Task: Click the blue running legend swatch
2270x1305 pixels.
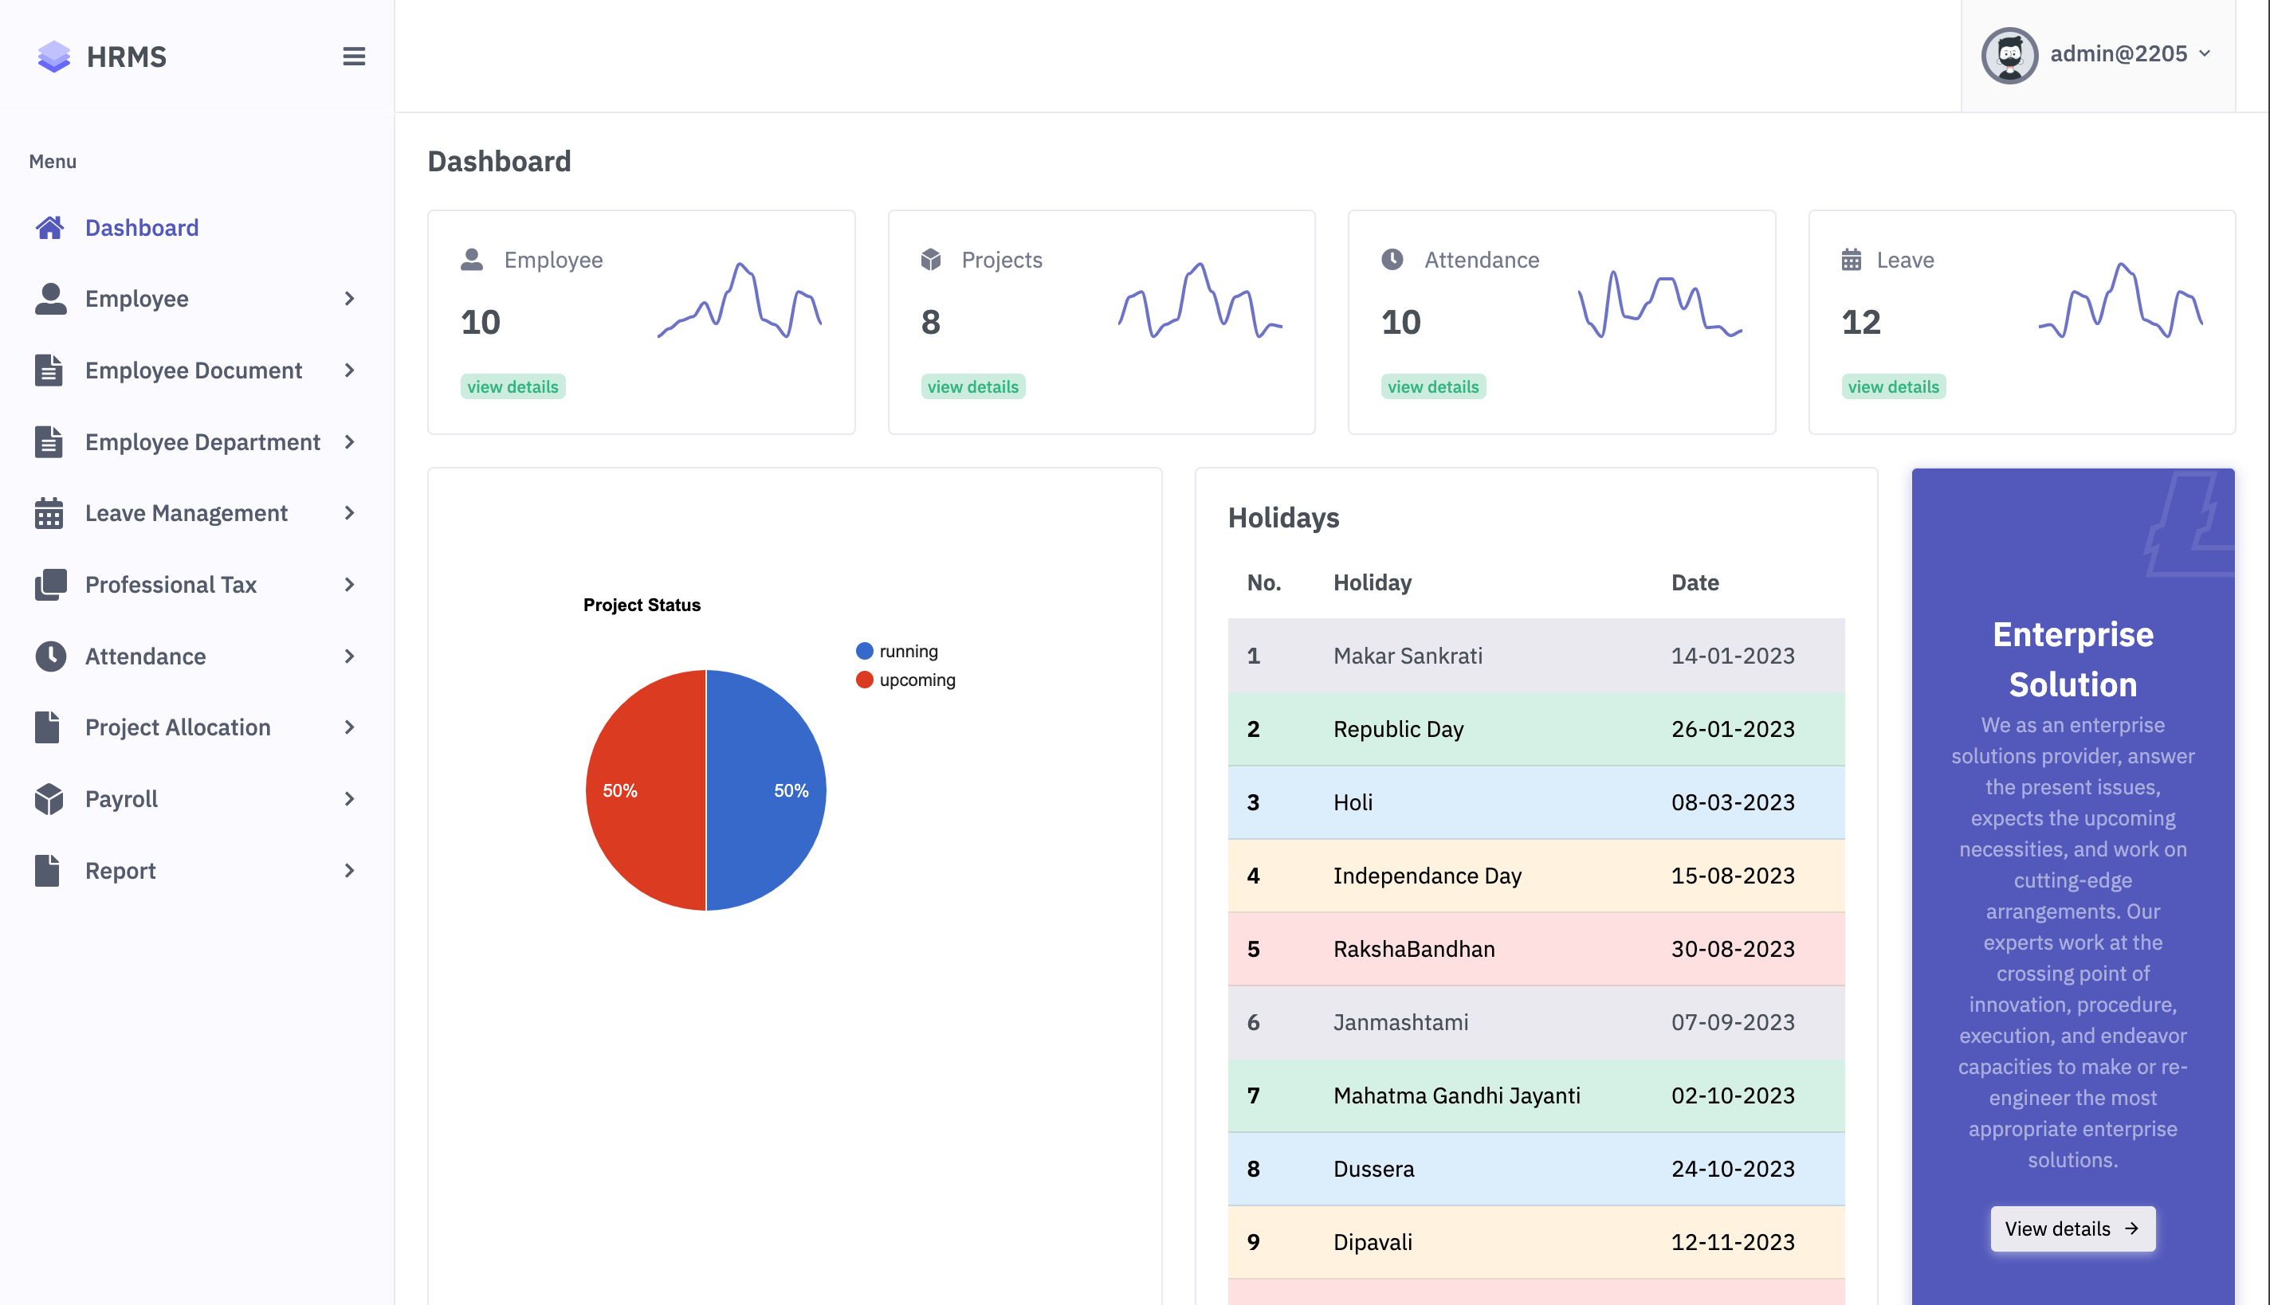Action: coord(864,651)
